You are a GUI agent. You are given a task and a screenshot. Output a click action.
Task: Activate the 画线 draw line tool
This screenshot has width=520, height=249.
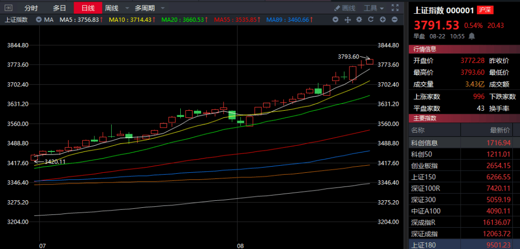click(344, 8)
